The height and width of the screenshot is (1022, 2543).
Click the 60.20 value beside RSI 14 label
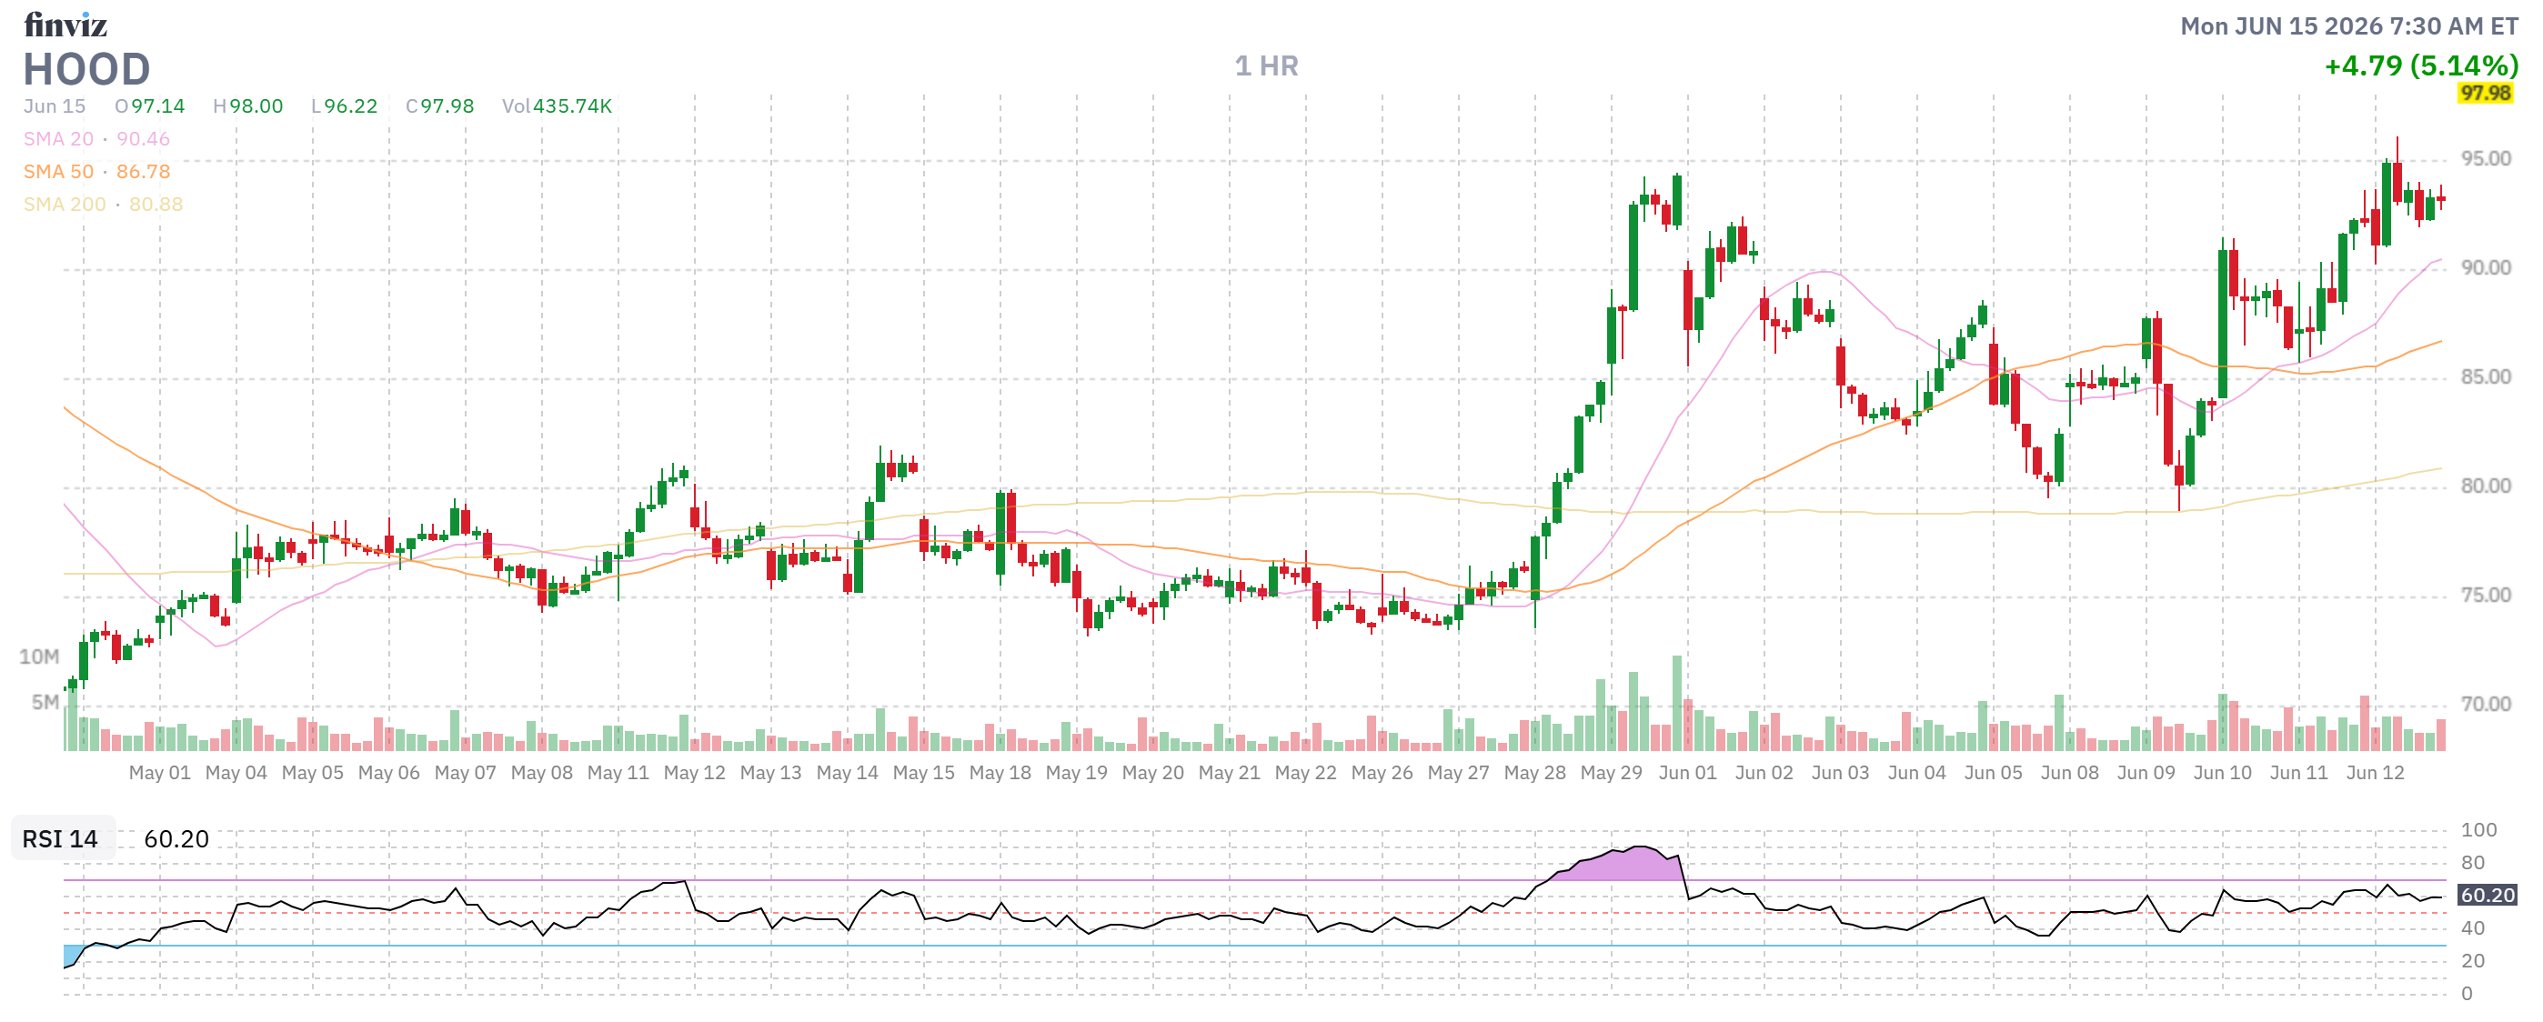(176, 838)
